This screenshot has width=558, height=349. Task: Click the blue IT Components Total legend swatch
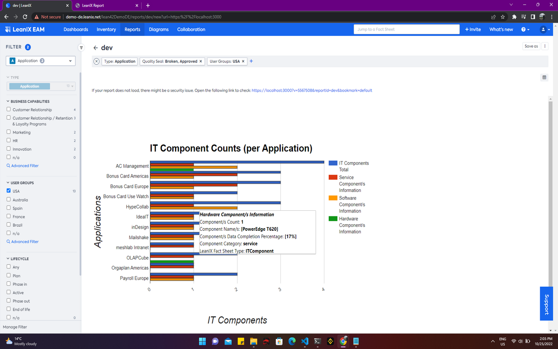click(333, 163)
